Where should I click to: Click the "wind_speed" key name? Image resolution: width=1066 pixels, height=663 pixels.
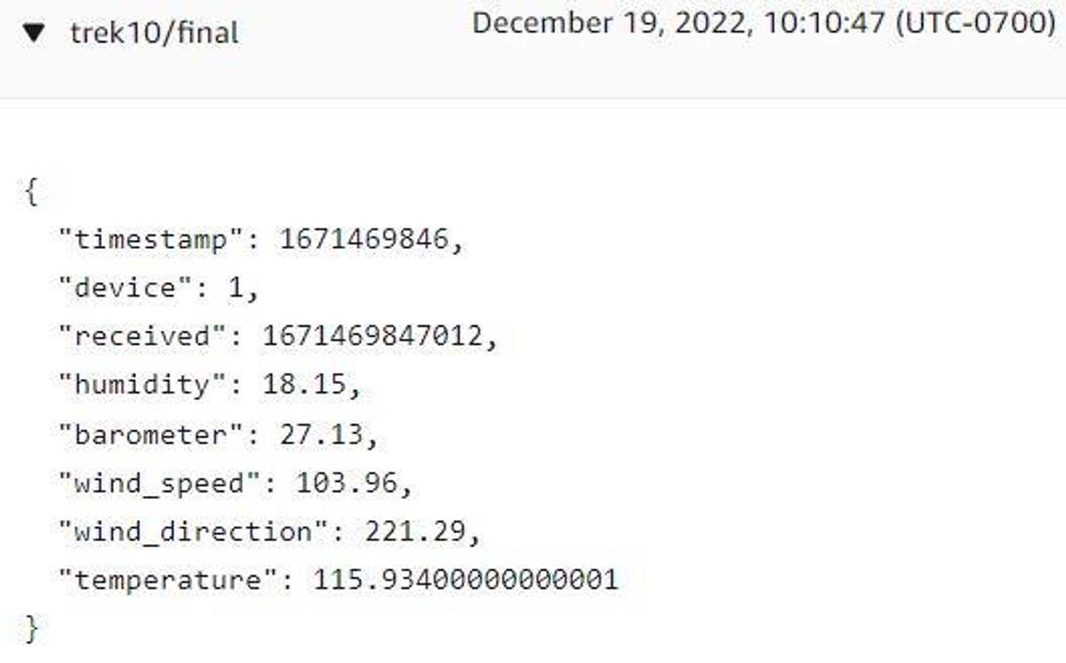click(x=159, y=483)
